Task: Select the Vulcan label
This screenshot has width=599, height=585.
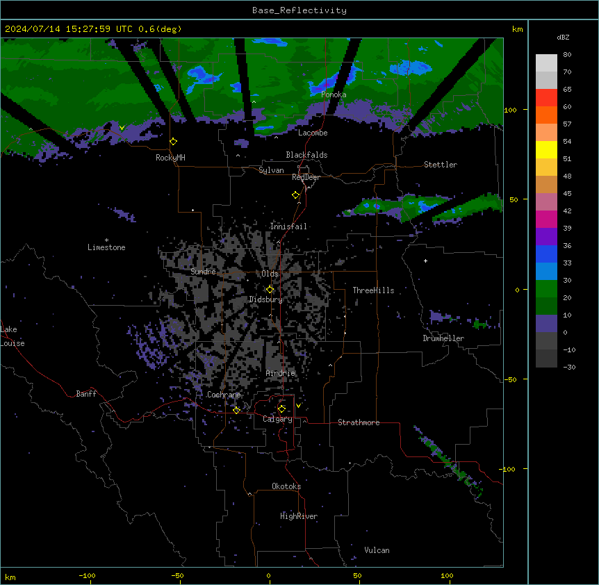Action: [377, 550]
